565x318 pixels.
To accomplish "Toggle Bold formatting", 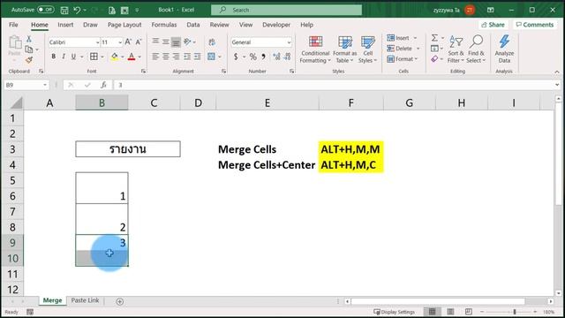I will pyautogui.click(x=53, y=57).
